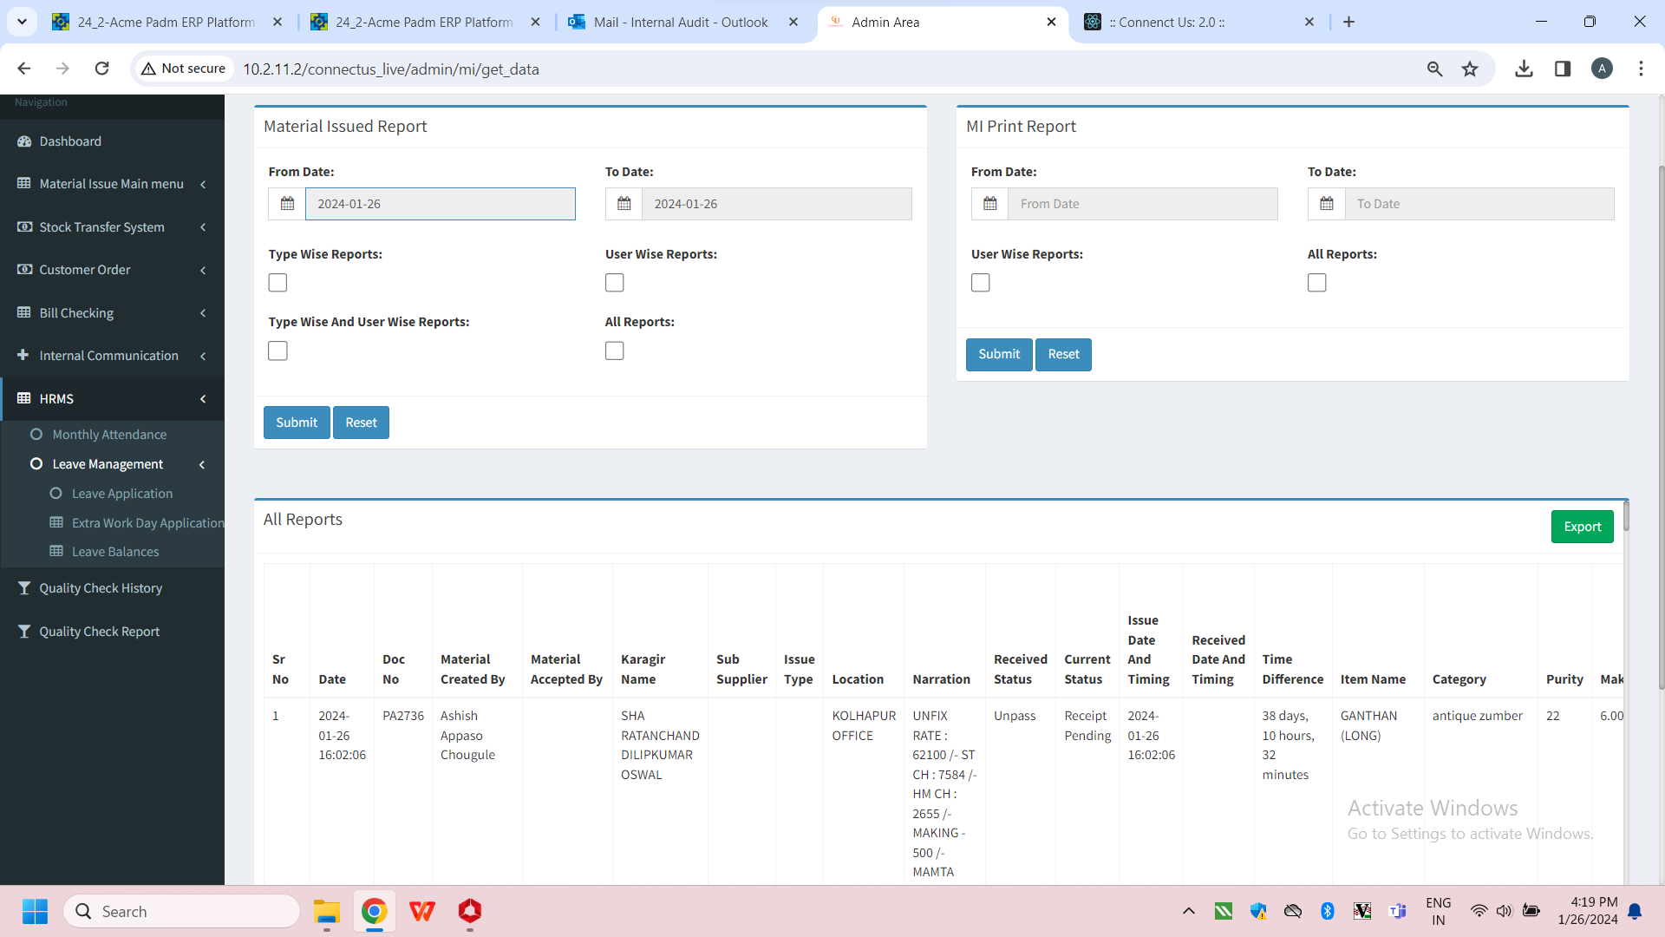
Task: Collapse the HRMS menu chevron
Action: (x=203, y=399)
